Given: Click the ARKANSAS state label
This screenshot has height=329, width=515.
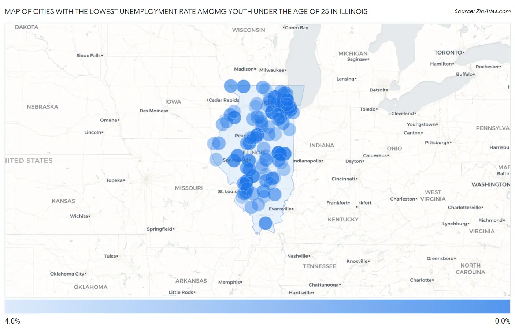Looking at the screenshot, I should click(191, 281).
